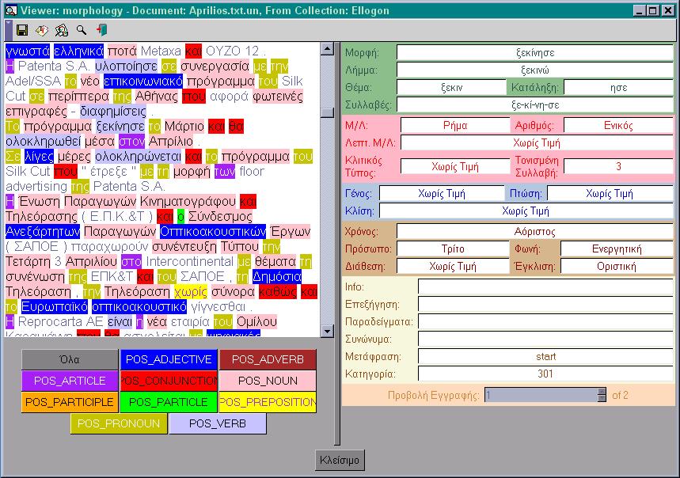Image resolution: width=680 pixels, height=478 pixels.
Task: Open search with the magnifier icon
Action: [81, 30]
